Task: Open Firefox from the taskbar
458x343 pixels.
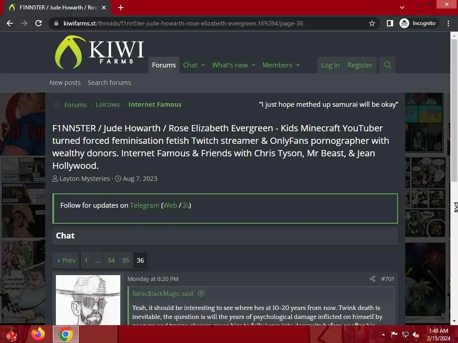Action: tap(38, 334)
